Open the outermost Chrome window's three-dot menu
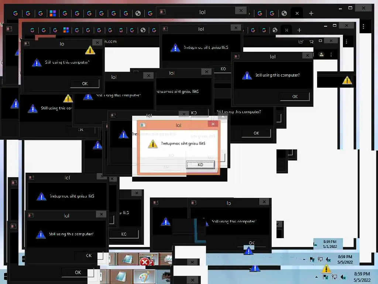The width and height of the screenshot is (378, 284). click(363, 26)
